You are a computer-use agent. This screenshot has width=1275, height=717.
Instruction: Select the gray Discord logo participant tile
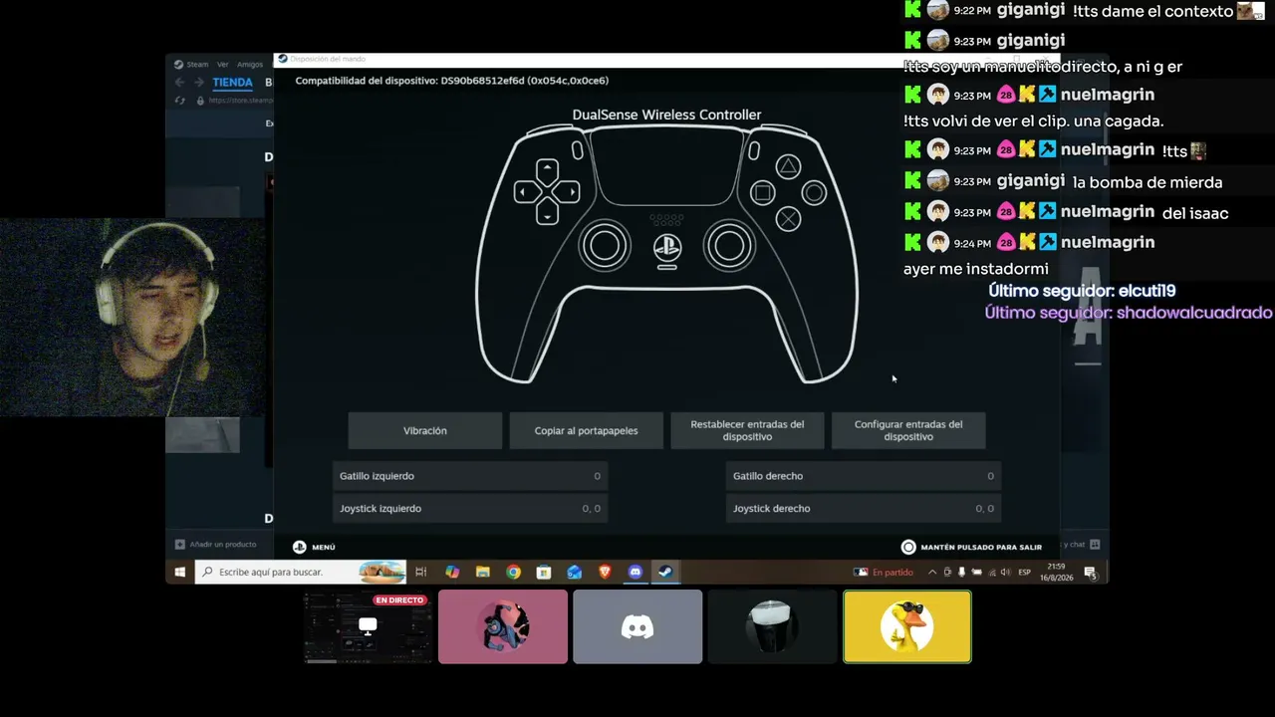637,626
